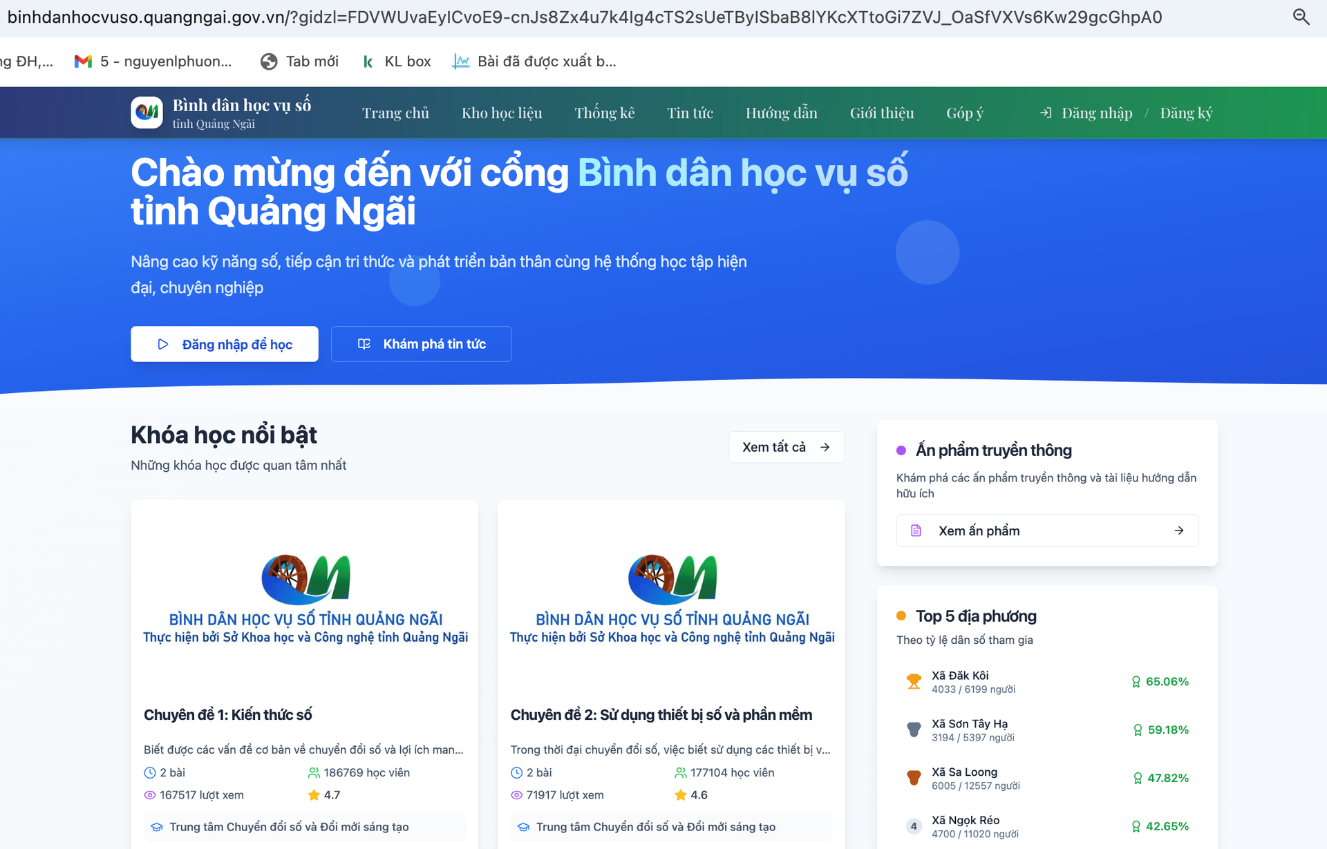
Task: Click the play icon on Đăng nhập để học
Action: pyautogui.click(x=163, y=344)
